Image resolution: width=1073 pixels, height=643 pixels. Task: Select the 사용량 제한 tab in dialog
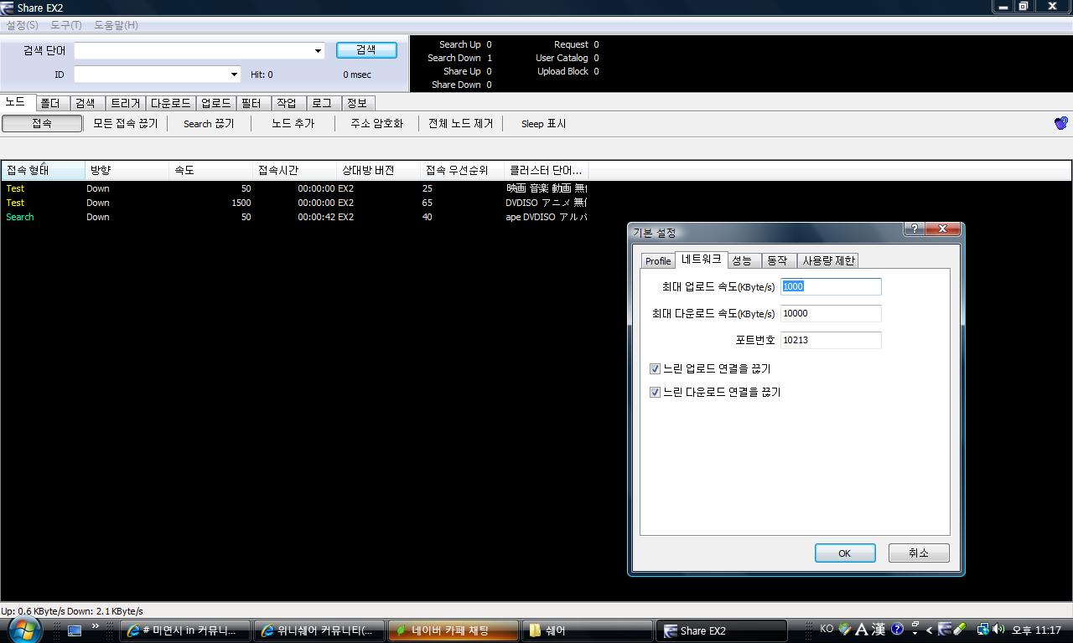[828, 260]
